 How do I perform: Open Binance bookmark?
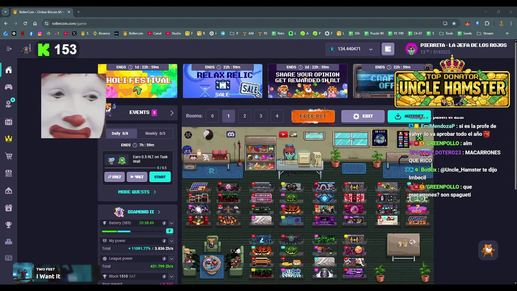point(101,34)
